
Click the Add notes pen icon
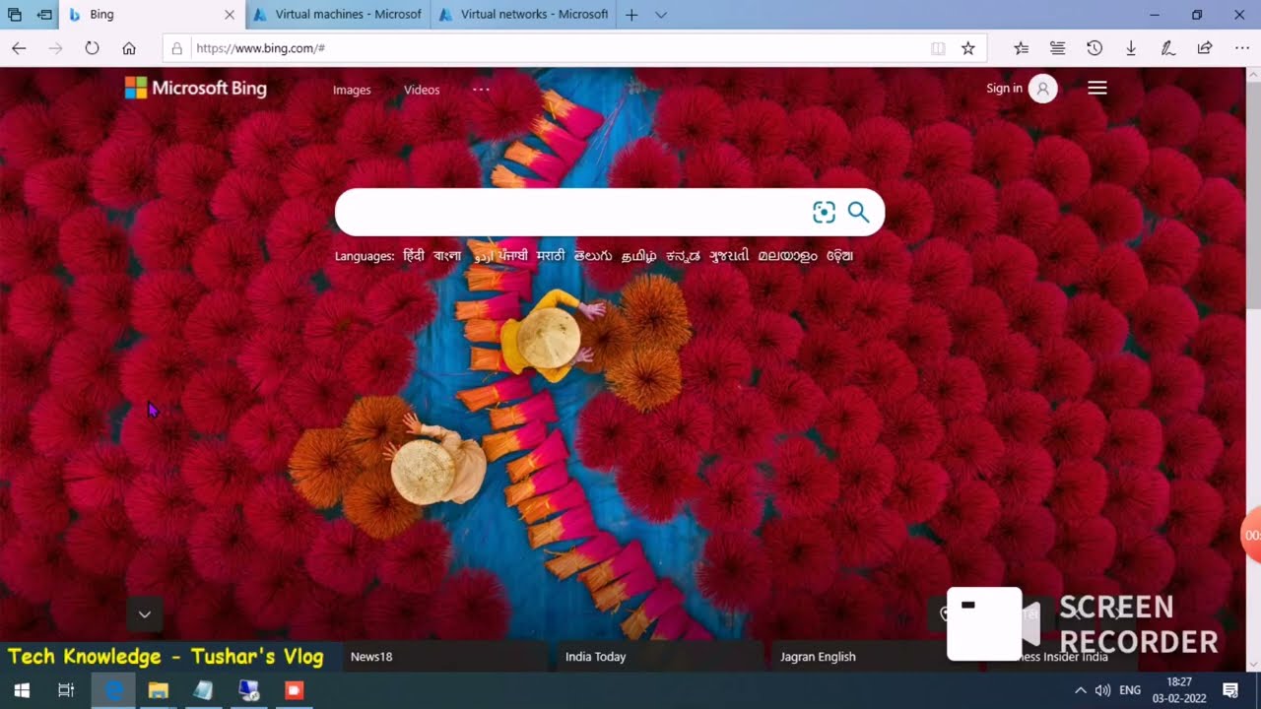coord(1167,47)
